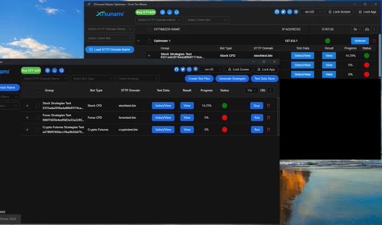Run the Crypto Futures Strategies Test

[257, 130]
